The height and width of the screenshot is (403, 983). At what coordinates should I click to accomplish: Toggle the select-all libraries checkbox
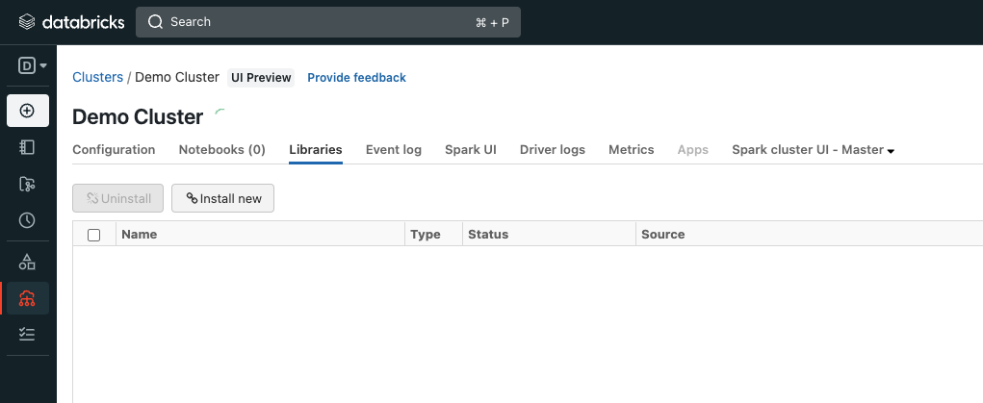[94, 235]
